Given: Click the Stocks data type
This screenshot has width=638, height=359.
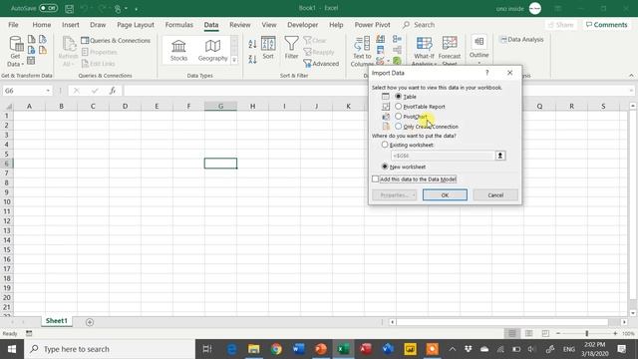Looking at the screenshot, I should (178, 50).
